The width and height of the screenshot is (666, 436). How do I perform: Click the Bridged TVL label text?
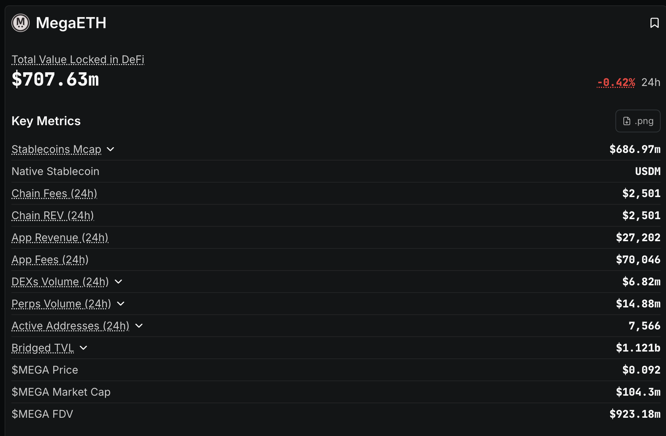pos(43,348)
